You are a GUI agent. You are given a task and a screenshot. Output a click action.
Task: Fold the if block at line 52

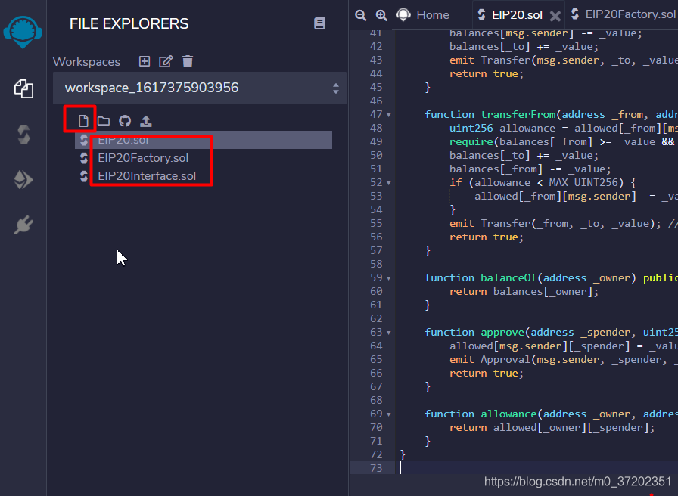coord(389,183)
